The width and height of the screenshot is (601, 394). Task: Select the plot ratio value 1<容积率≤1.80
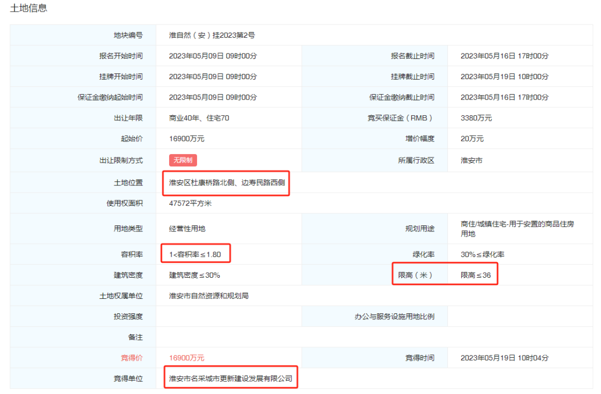click(x=195, y=254)
